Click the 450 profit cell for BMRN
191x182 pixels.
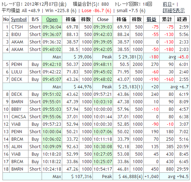click(155, 169)
